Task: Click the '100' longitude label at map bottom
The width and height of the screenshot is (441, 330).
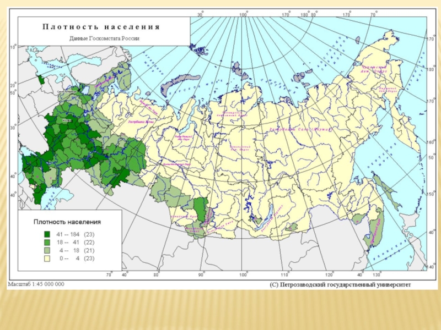Action: click(243, 274)
